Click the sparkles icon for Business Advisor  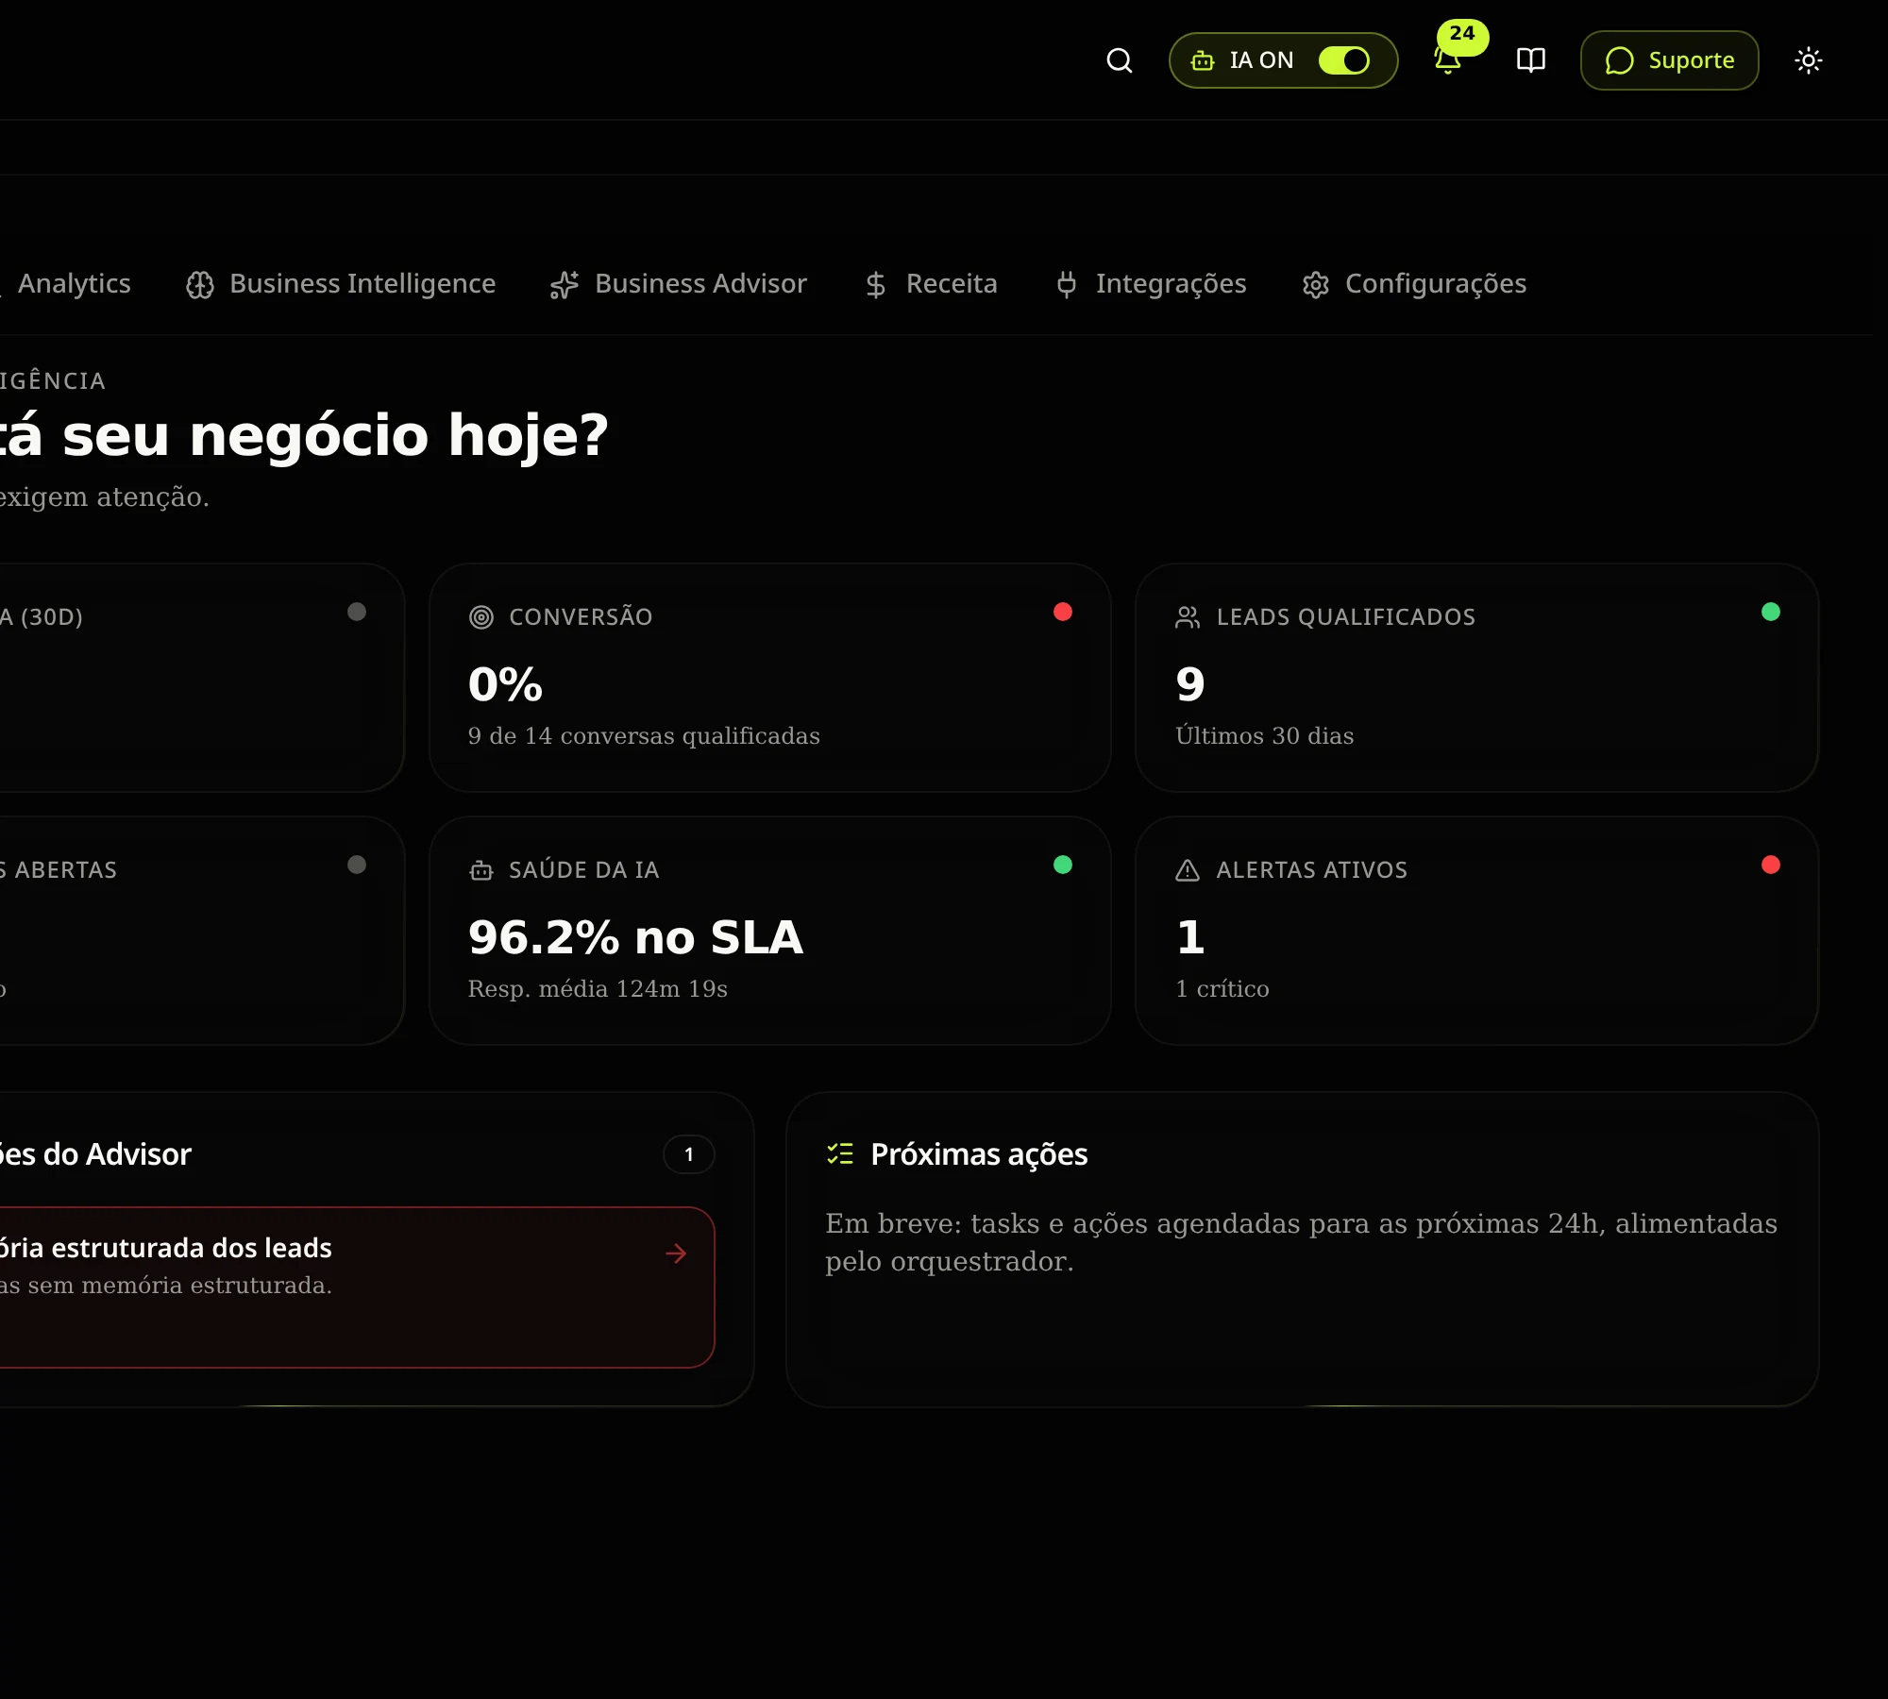(565, 284)
